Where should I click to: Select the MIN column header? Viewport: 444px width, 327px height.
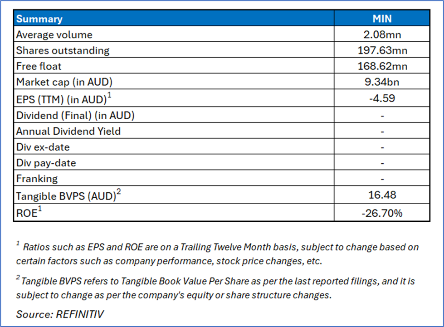pos(382,19)
